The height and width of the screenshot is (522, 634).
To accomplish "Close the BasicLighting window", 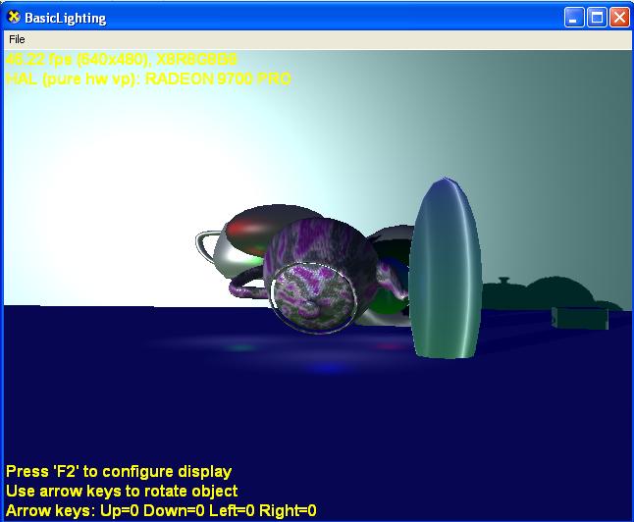I will pos(619,17).
